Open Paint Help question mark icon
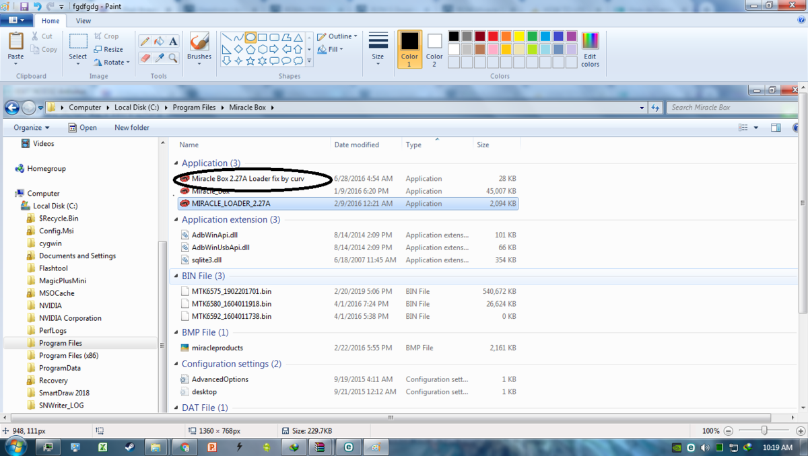This screenshot has width=808, height=456. click(x=801, y=21)
